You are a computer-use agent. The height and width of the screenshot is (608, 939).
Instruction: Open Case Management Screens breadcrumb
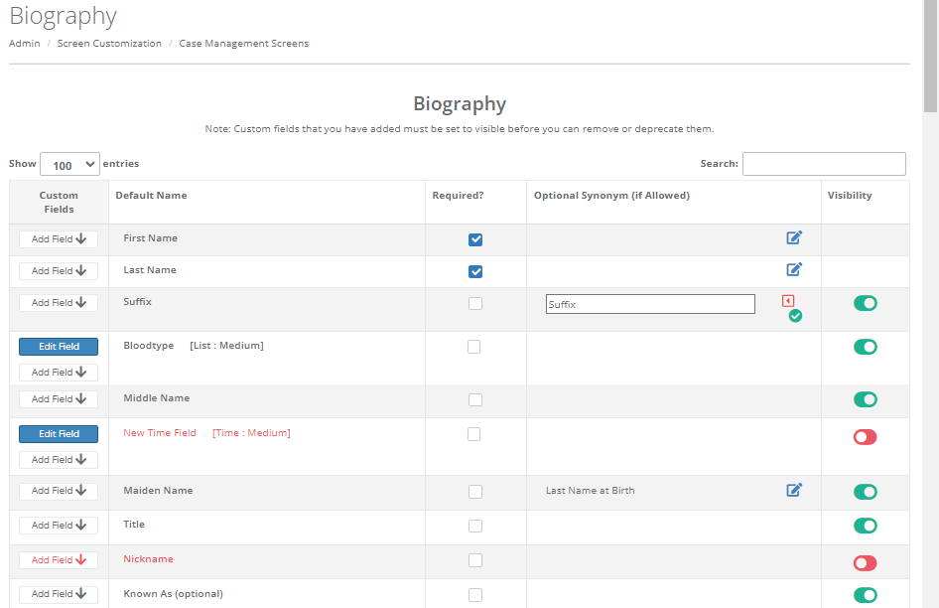pos(243,43)
